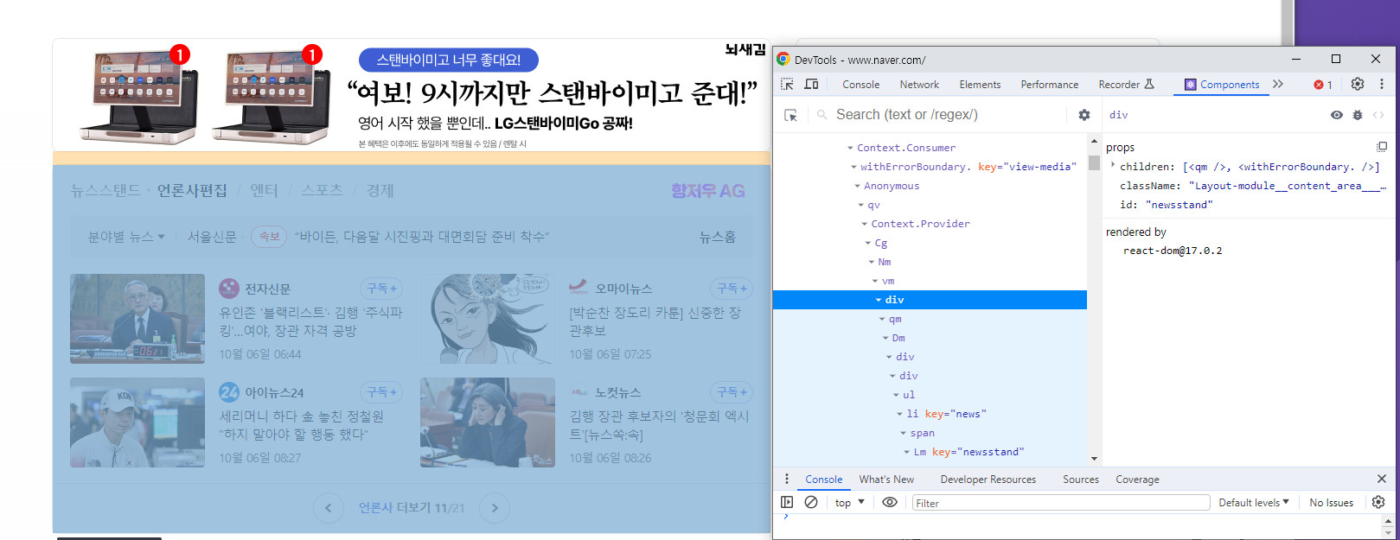This screenshot has height=540, width=1400.
Task: Click the React component selector icon beside search
Action: [x=790, y=115]
